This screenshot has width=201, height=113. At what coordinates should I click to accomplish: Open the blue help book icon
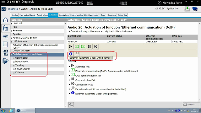tap(195, 9)
